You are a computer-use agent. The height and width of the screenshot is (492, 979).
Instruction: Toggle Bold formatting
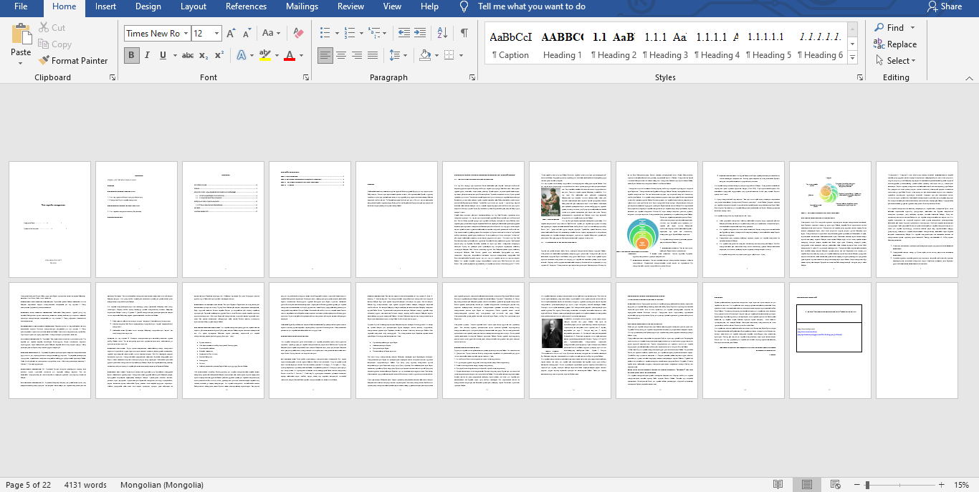[131, 55]
